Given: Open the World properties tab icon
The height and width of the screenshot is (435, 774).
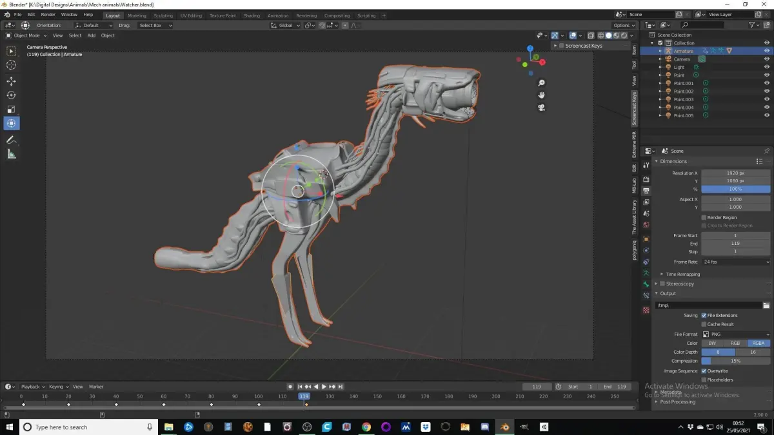Looking at the screenshot, I should [646, 225].
